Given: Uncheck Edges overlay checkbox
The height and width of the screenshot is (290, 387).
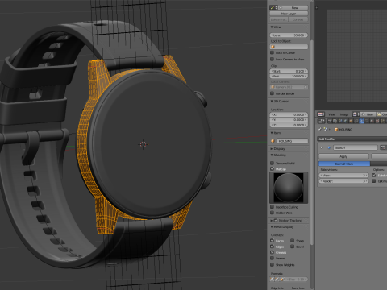Looking at the screenshot, I should coord(272,246).
